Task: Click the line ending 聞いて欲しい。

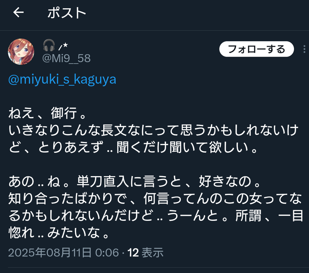Action: tap(133, 147)
